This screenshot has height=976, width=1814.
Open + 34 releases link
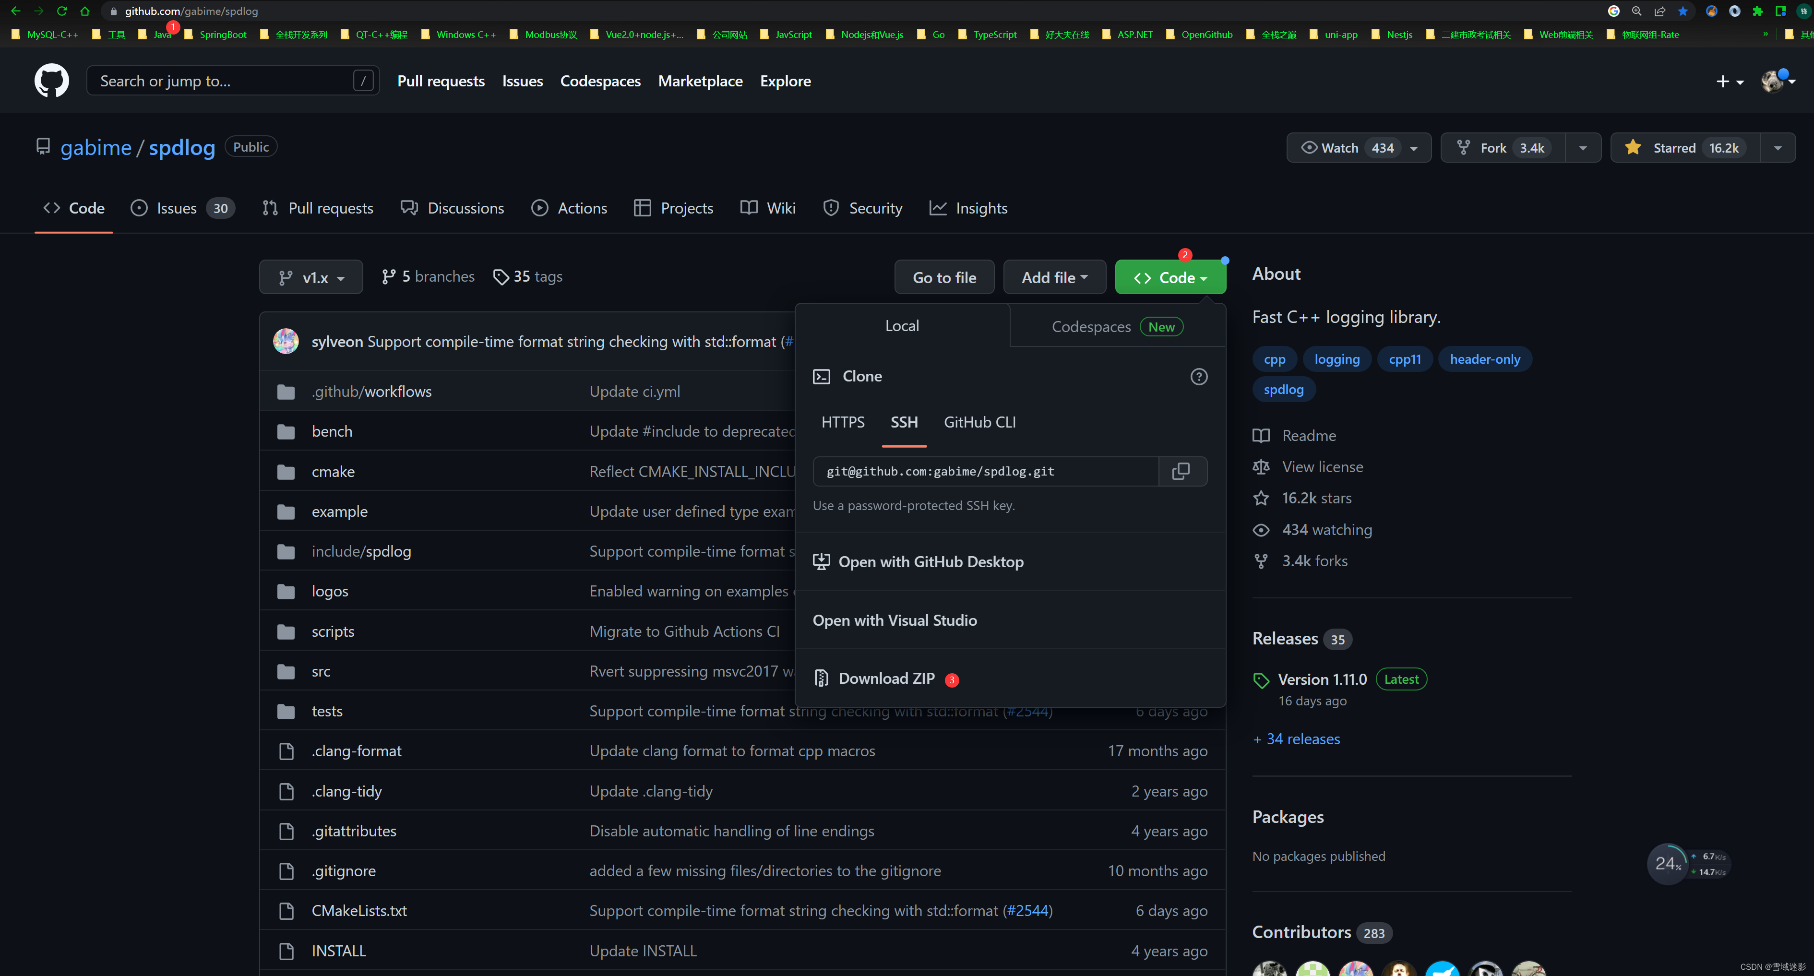pyautogui.click(x=1296, y=739)
